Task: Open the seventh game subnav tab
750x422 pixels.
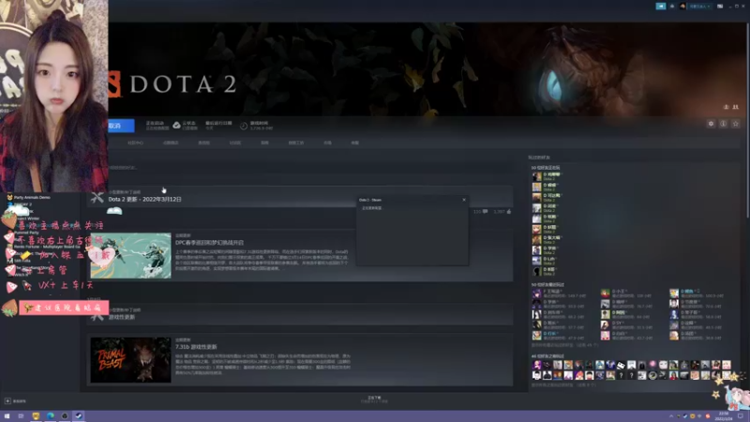Action: click(x=327, y=143)
